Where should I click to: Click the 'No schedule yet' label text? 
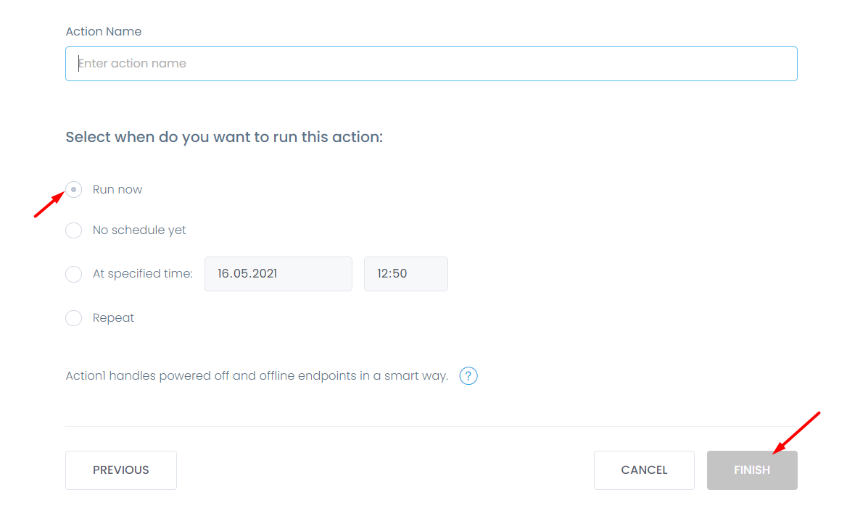139,230
